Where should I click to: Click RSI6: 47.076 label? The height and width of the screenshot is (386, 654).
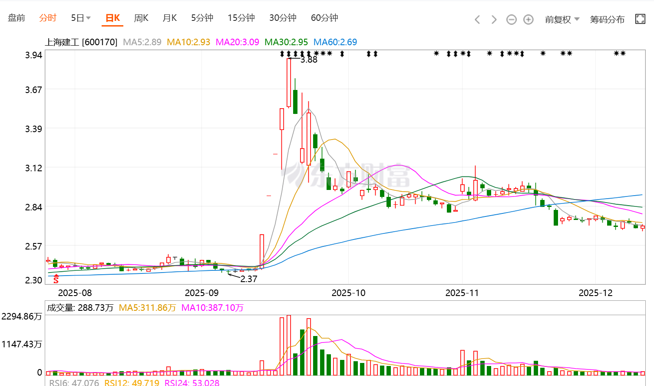click(x=74, y=383)
